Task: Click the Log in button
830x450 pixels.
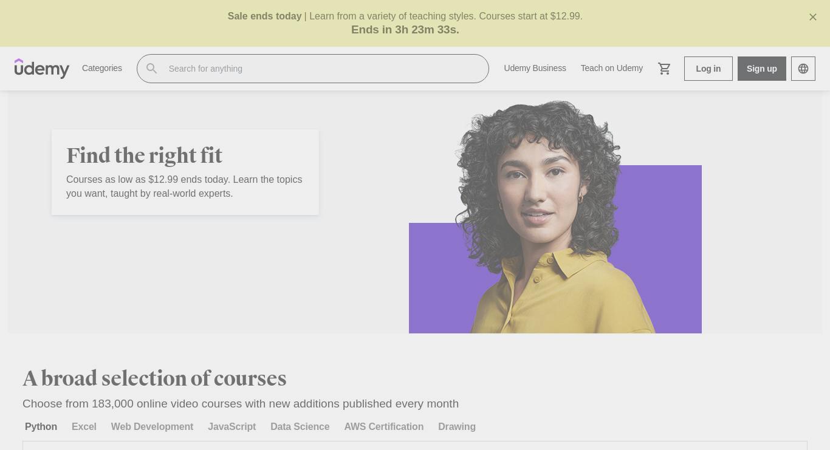Action: pyautogui.click(x=708, y=69)
